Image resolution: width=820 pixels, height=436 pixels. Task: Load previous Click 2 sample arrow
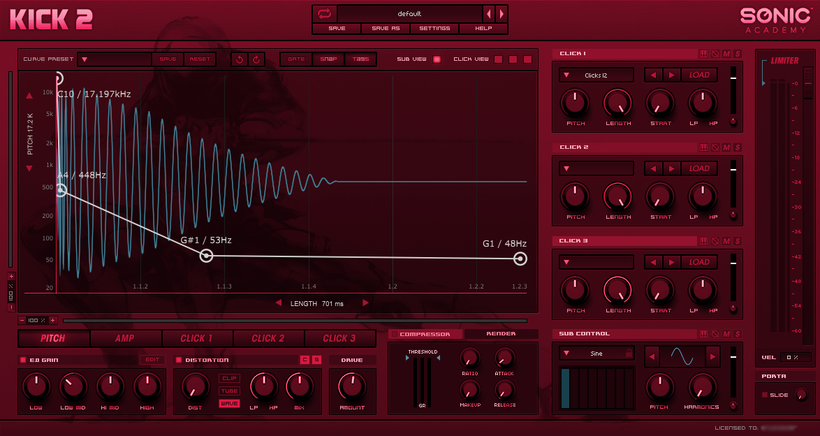653,168
